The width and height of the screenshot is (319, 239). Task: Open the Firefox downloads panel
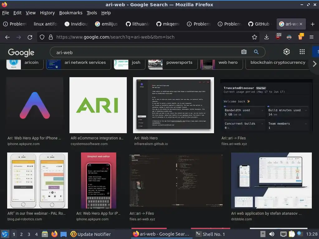(267, 37)
